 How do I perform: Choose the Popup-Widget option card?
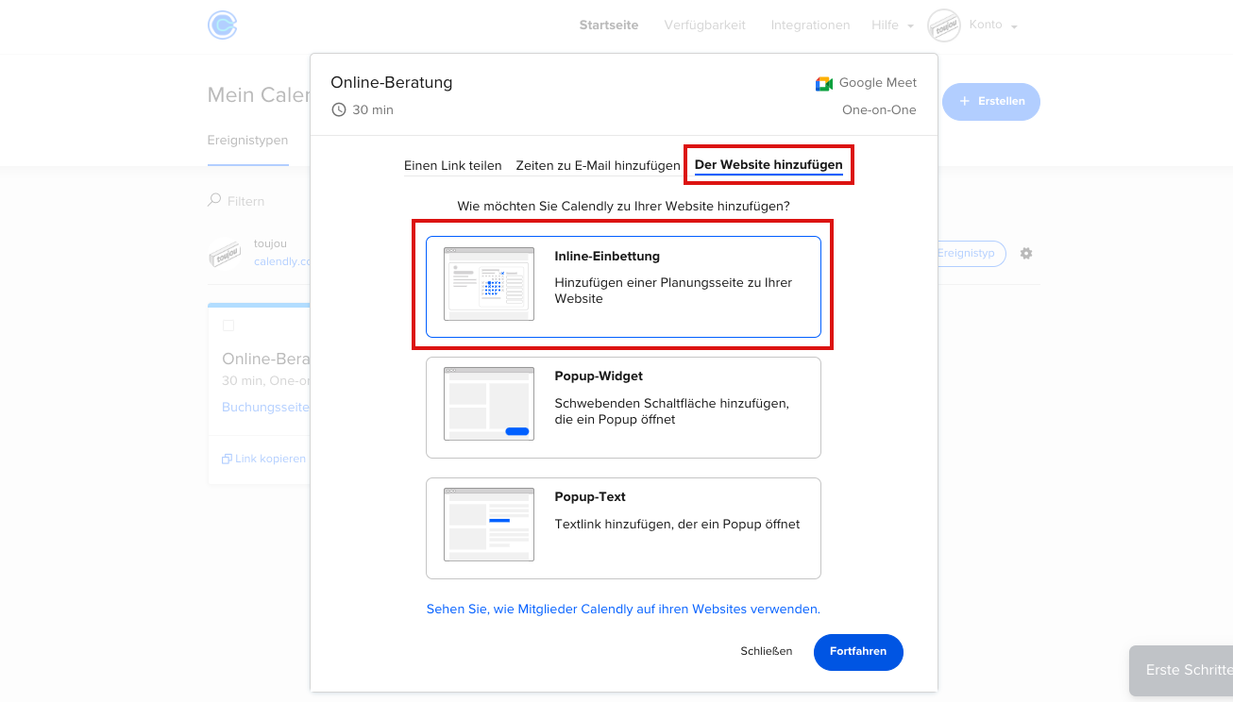click(623, 408)
